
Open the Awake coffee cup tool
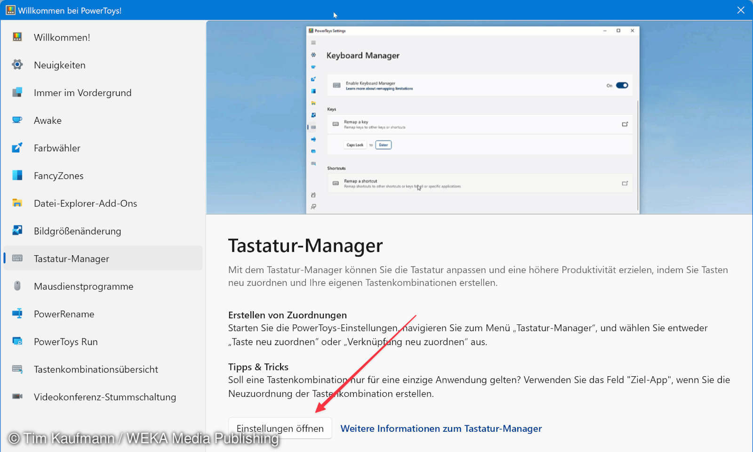click(x=17, y=120)
